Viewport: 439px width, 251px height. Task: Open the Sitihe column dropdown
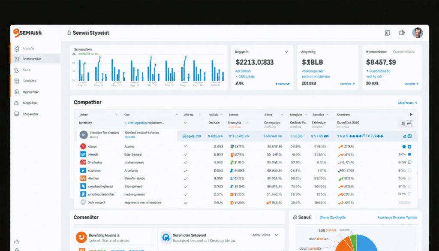[282, 115]
